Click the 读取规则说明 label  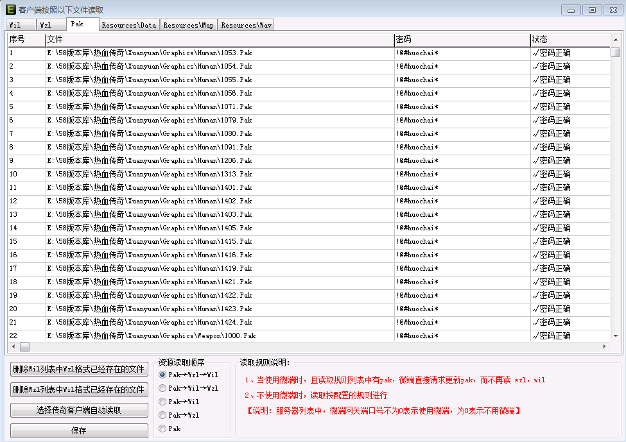pos(265,362)
